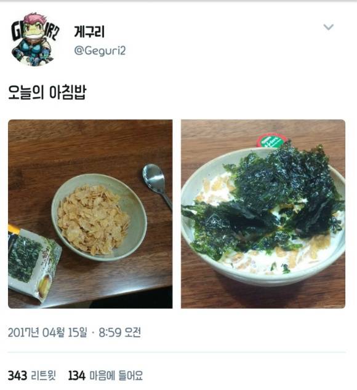The image size is (357, 390).
Task: Expand the tweet options chevron
Action: point(328,27)
